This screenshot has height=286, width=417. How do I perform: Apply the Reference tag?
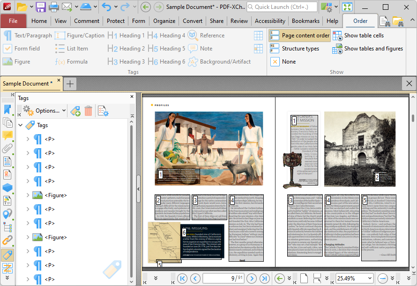coord(206,36)
